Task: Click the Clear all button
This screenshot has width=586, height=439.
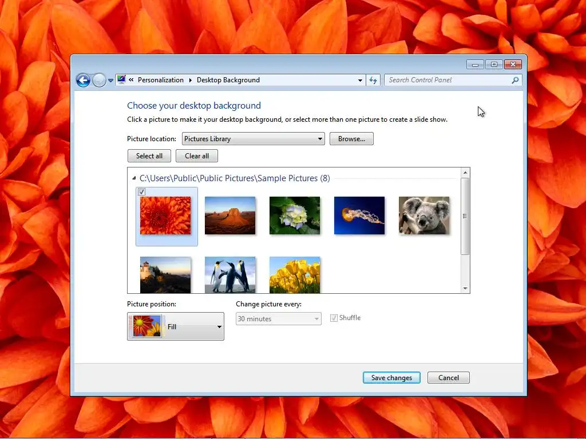Action: (197, 156)
